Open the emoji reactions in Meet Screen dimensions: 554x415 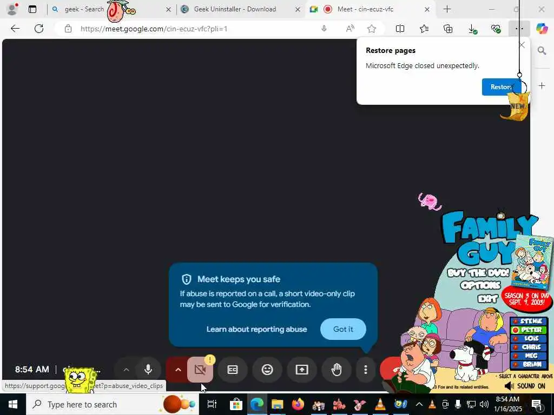(x=267, y=370)
